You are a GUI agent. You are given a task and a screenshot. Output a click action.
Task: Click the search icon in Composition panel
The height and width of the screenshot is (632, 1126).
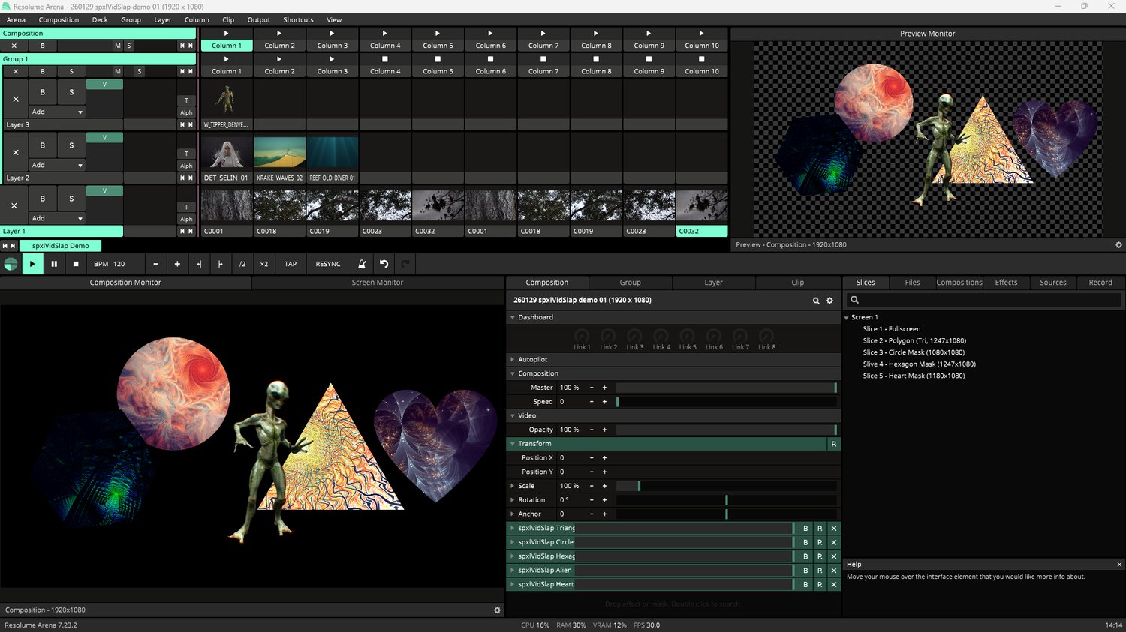[816, 301]
